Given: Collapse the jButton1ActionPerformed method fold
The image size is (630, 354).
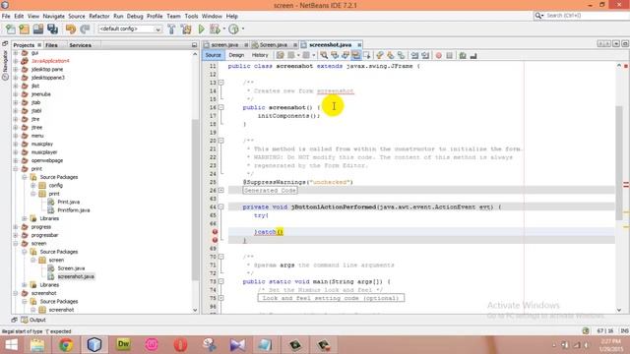Looking at the screenshot, I should [220, 206].
